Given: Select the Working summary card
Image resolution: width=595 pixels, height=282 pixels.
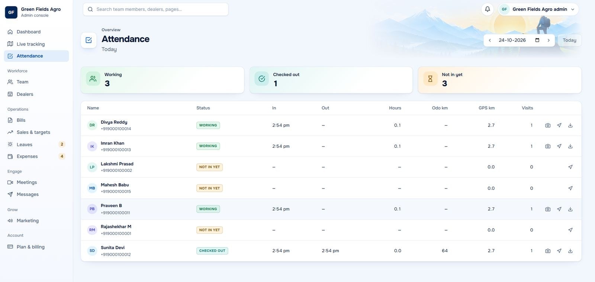Looking at the screenshot, I should tap(163, 80).
